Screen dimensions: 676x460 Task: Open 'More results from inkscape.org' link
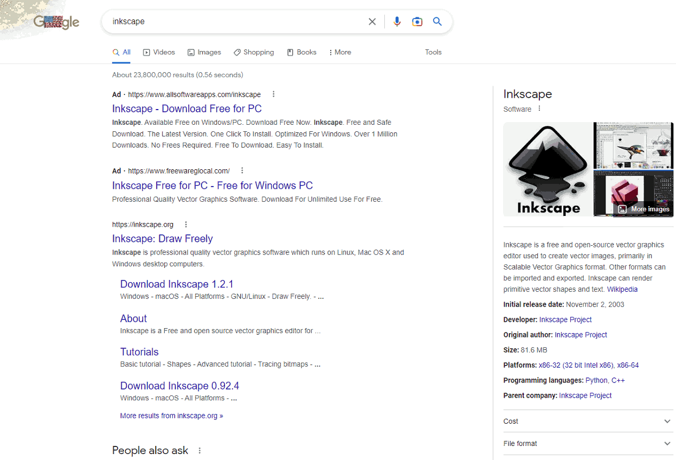coord(171,416)
